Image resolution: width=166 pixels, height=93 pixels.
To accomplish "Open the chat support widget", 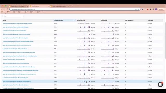I will (160, 84).
